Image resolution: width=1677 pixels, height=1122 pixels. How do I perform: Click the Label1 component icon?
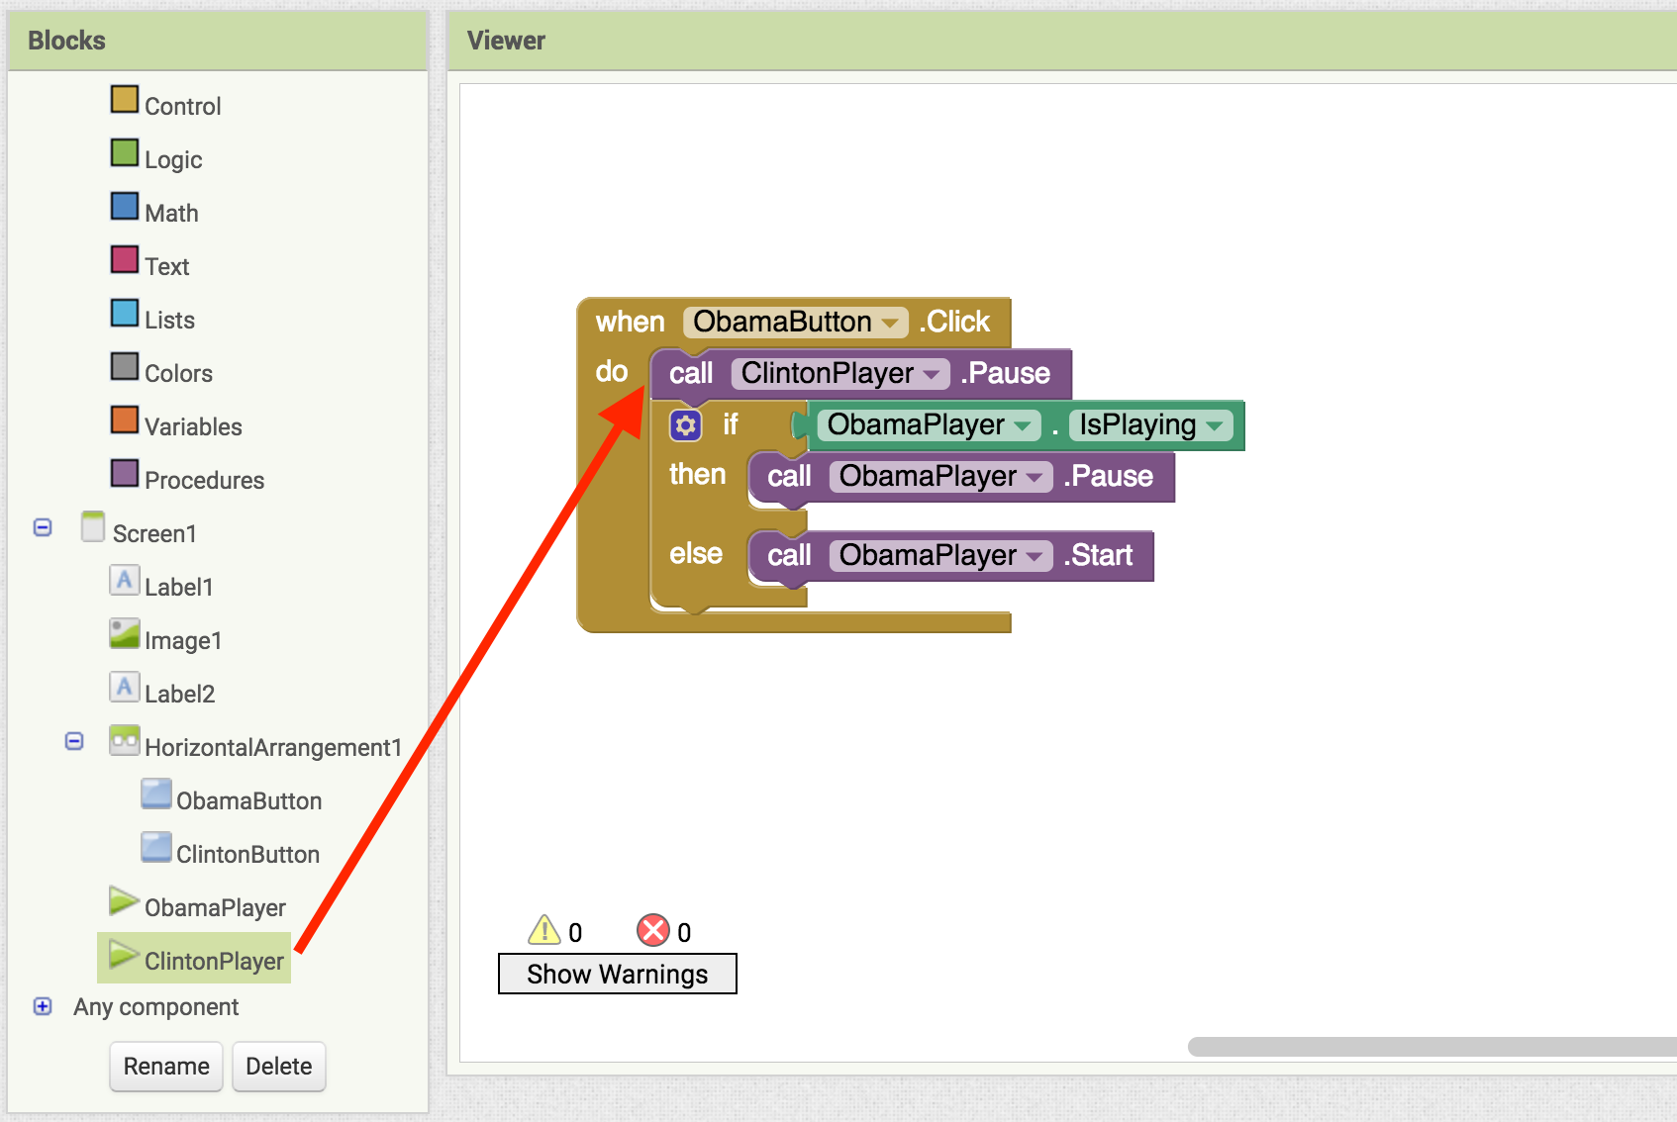coord(124,581)
